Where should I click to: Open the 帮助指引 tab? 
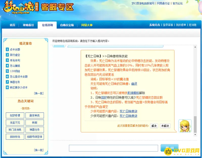28,25
